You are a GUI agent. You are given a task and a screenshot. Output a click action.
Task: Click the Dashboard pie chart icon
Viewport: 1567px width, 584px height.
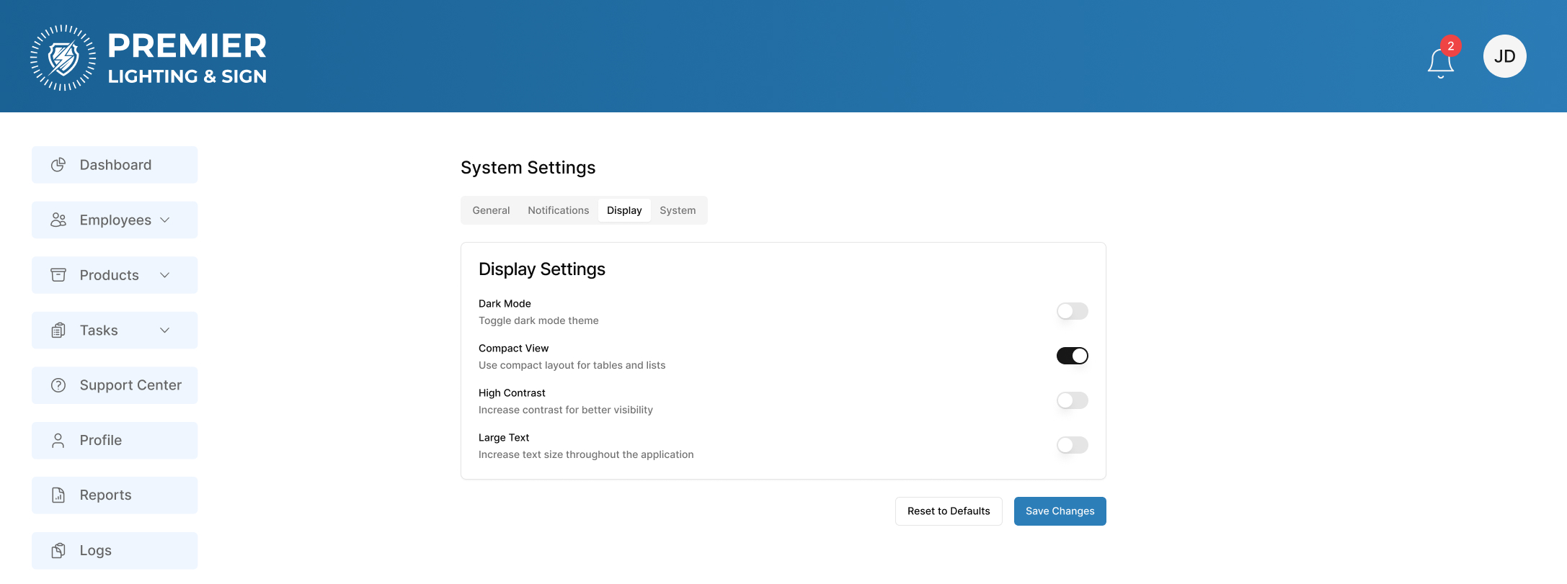pyautogui.click(x=58, y=165)
